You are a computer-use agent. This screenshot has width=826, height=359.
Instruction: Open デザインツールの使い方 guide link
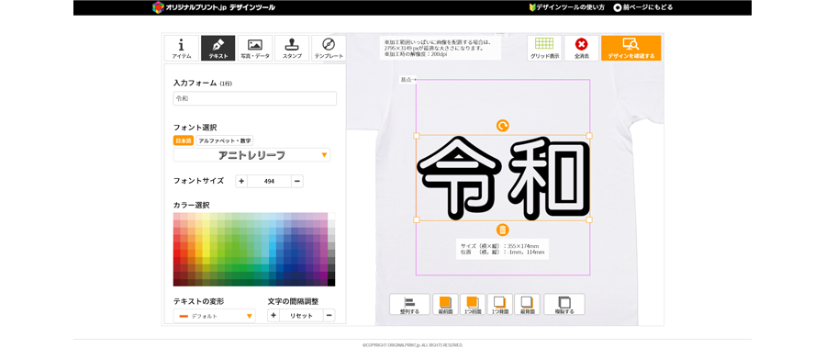click(x=567, y=7)
